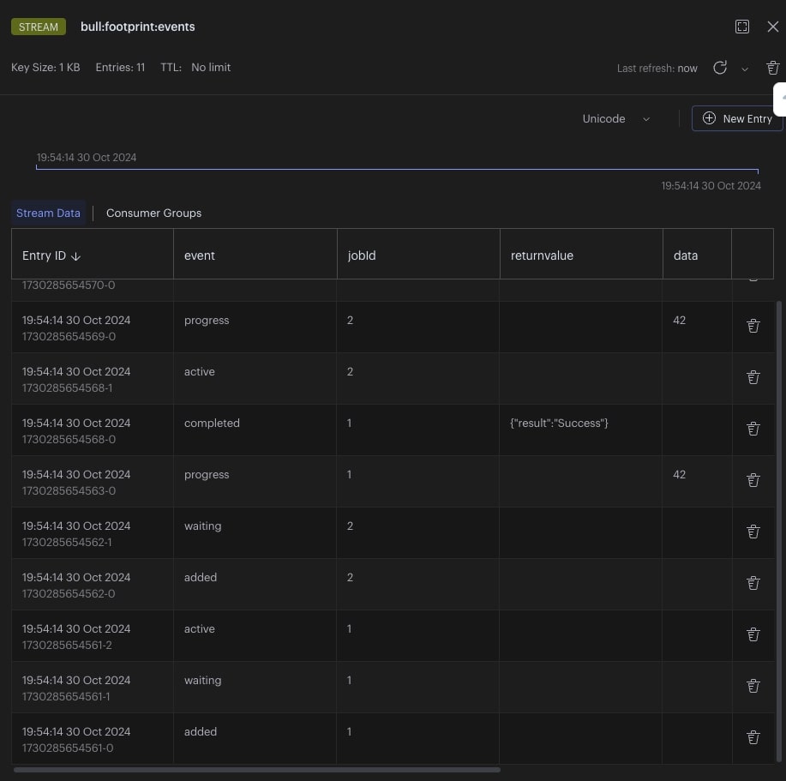Switch to Consumer Groups tab
The height and width of the screenshot is (781, 786).
point(153,213)
